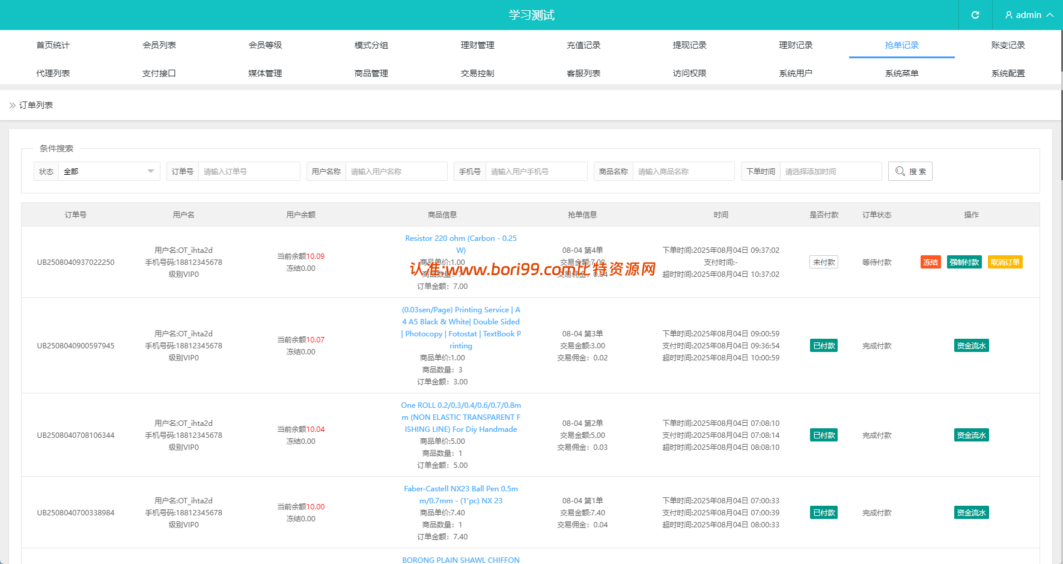The height and width of the screenshot is (564, 1063).
Task: Open the 访问权限 page
Action: tap(690, 73)
